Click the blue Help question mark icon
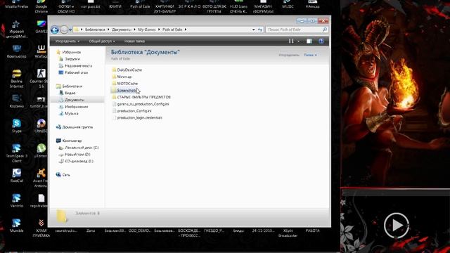 click(321, 41)
